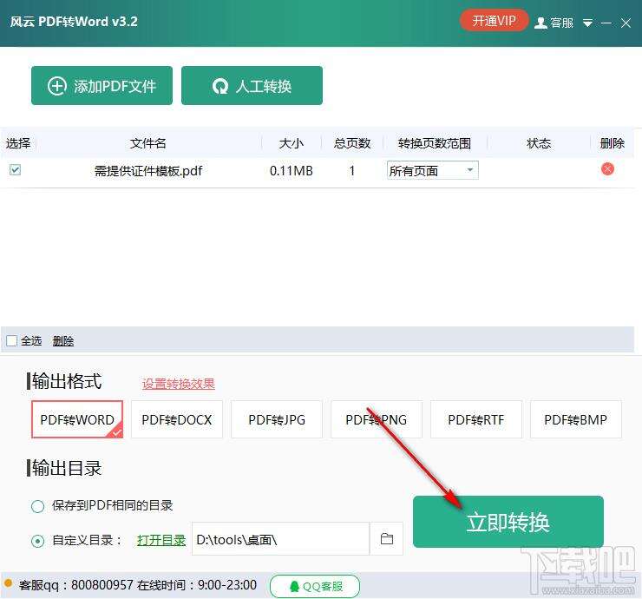Image resolution: width=642 pixels, height=599 pixels.
Task: Minimize the 风云 PDF转Word window
Action: (x=606, y=23)
